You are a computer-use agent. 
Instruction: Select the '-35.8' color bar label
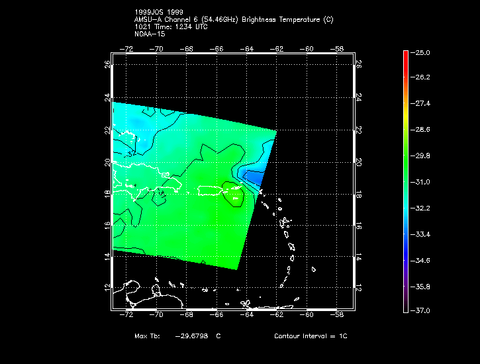click(x=420, y=287)
